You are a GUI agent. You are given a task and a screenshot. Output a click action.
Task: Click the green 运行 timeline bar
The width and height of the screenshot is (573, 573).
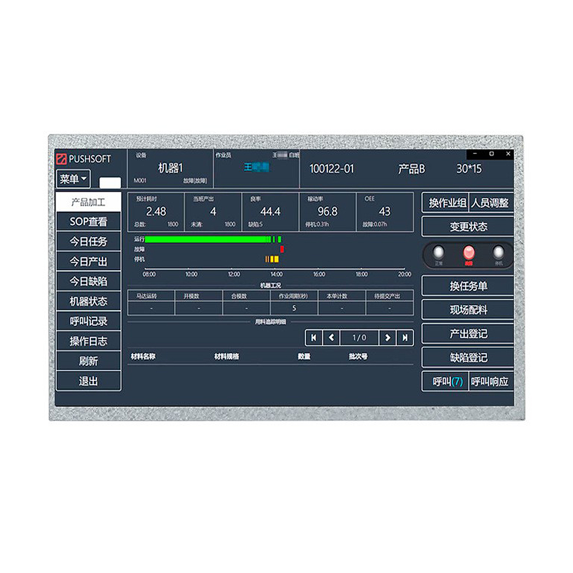click(x=208, y=239)
